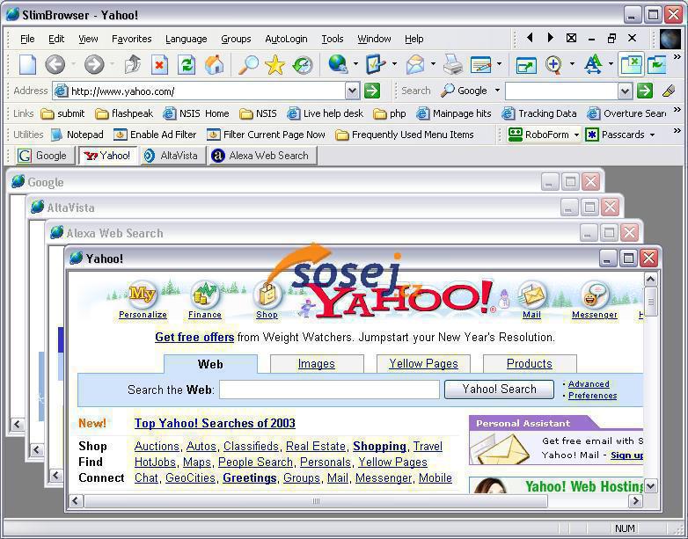Open the Mail envelope toolbar icon

pos(415,64)
